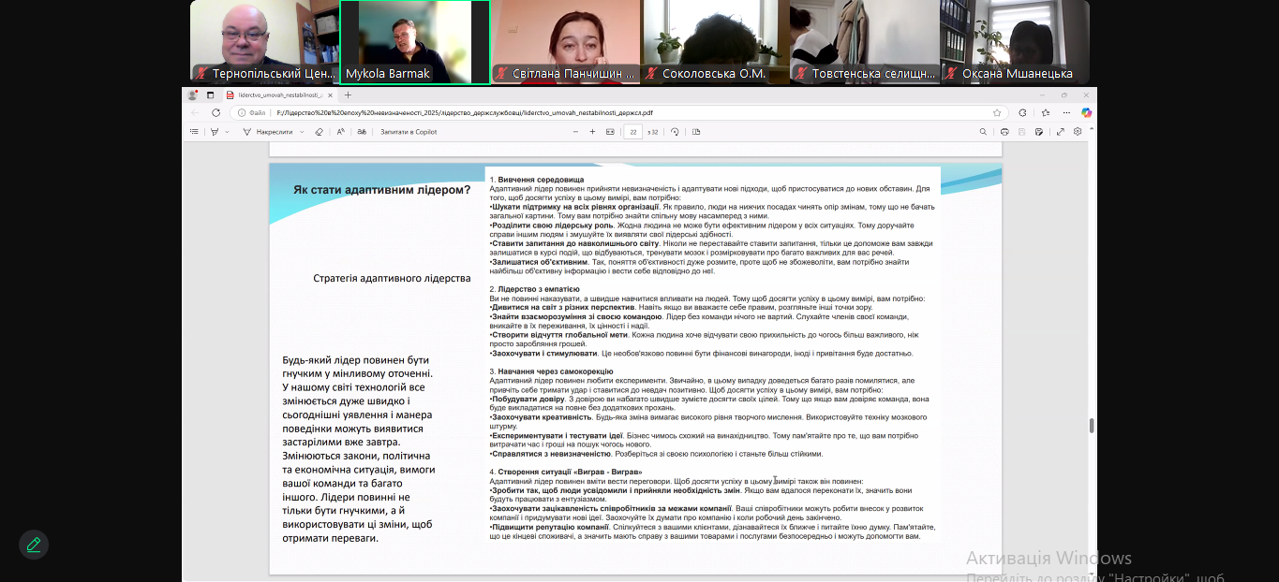Open the PDF table of contents sidebar
The width and height of the screenshot is (1279, 582).
click(x=194, y=132)
